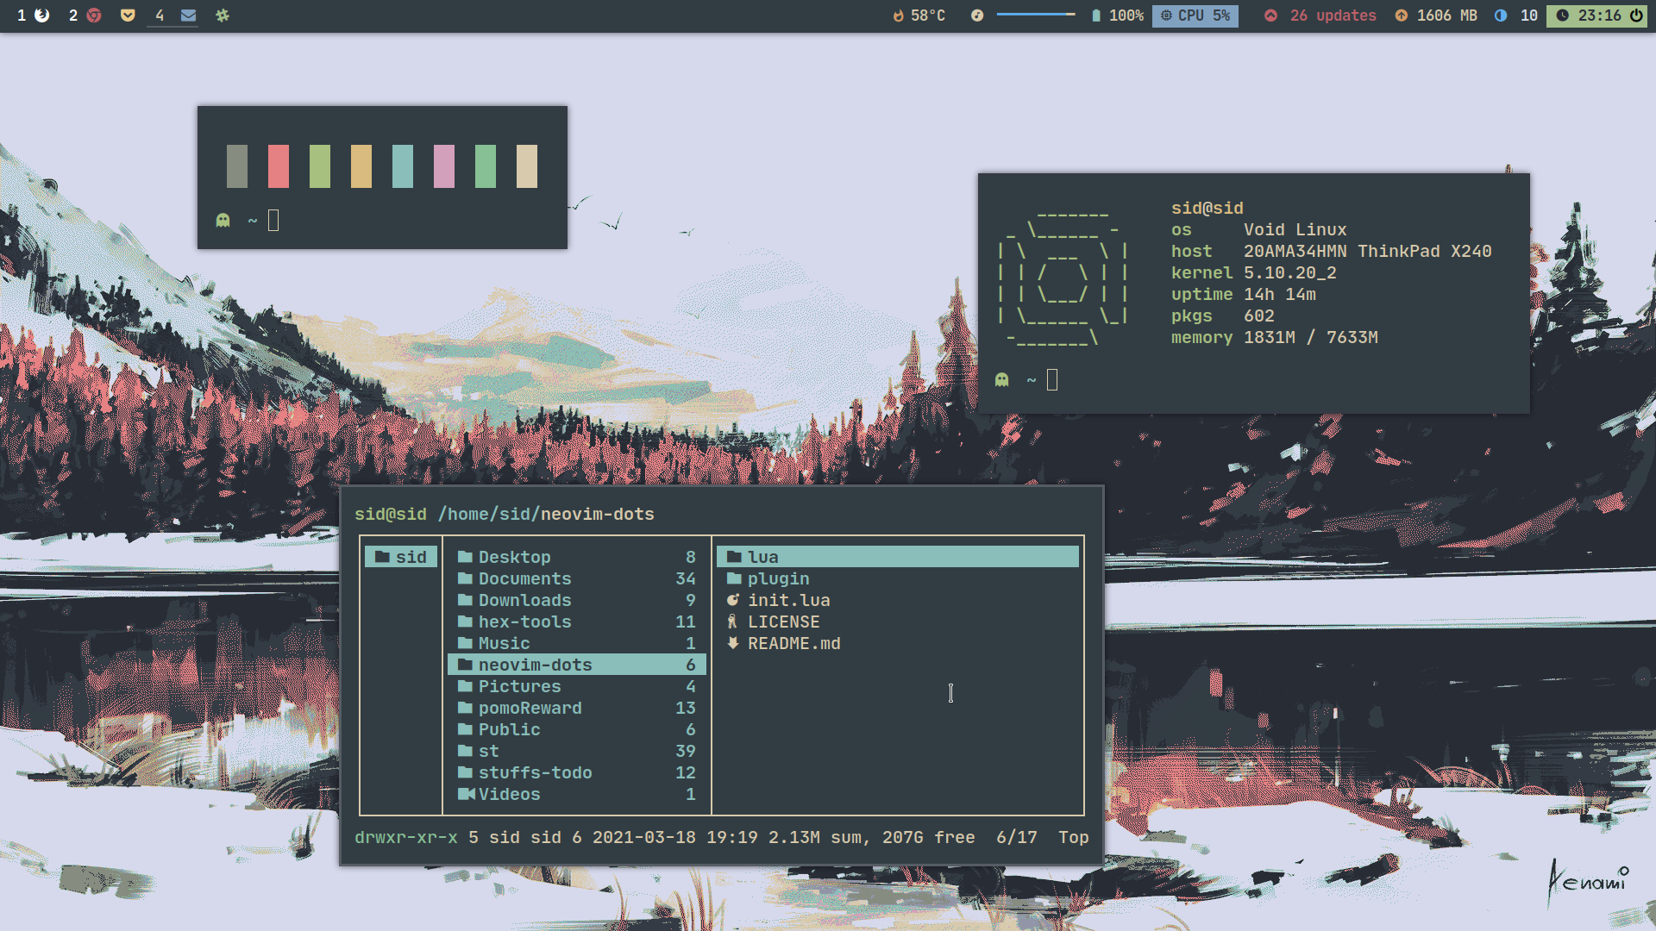Open the Documents folder in ranger

[x=524, y=578]
